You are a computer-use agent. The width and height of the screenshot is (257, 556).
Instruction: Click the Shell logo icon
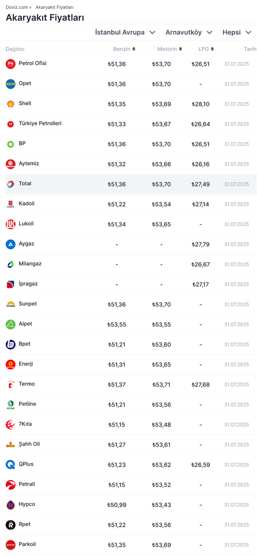pyautogui.click(x=10, y=104)
